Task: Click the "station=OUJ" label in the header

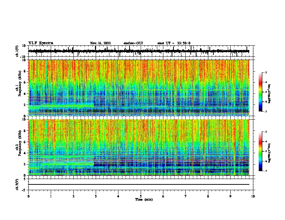Action: (133, 43)
